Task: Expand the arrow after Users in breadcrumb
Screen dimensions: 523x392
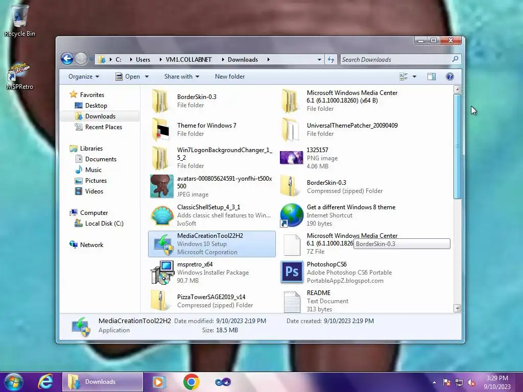Action: 161,60
